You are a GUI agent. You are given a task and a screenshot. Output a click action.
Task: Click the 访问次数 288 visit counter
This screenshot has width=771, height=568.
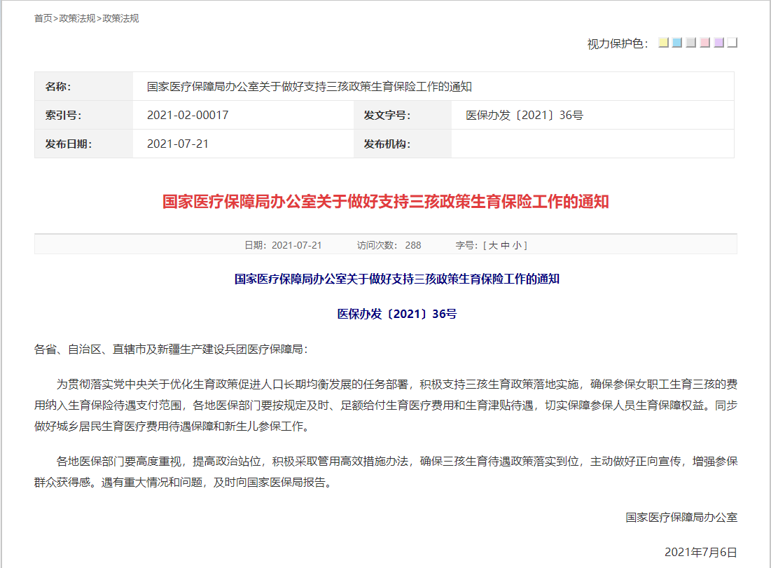coord(389,245)
